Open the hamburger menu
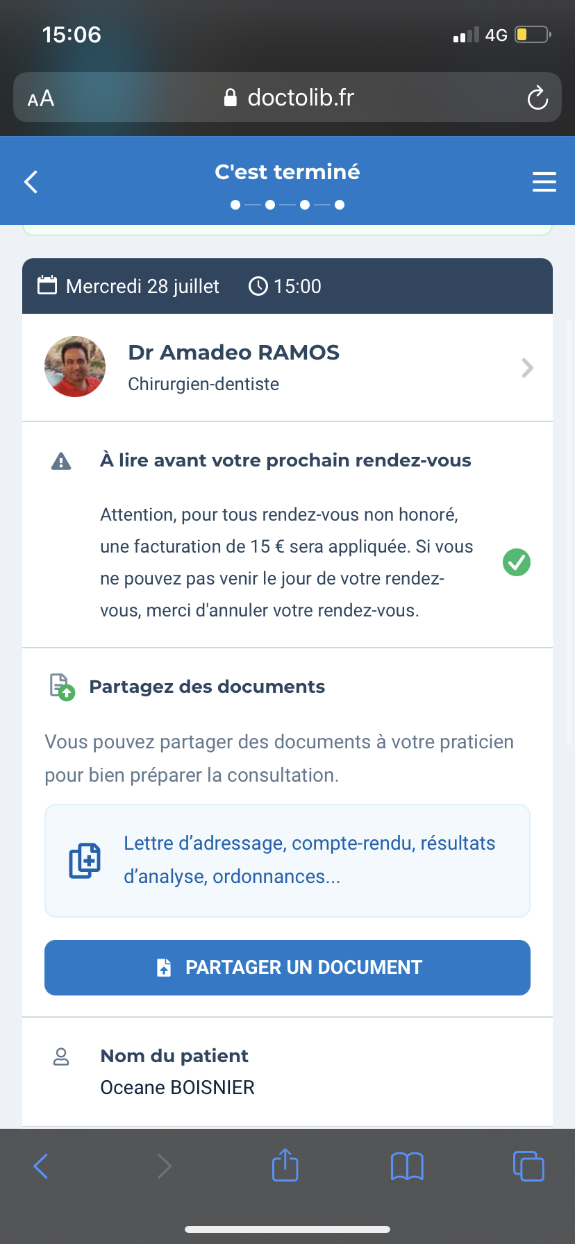 544,182
